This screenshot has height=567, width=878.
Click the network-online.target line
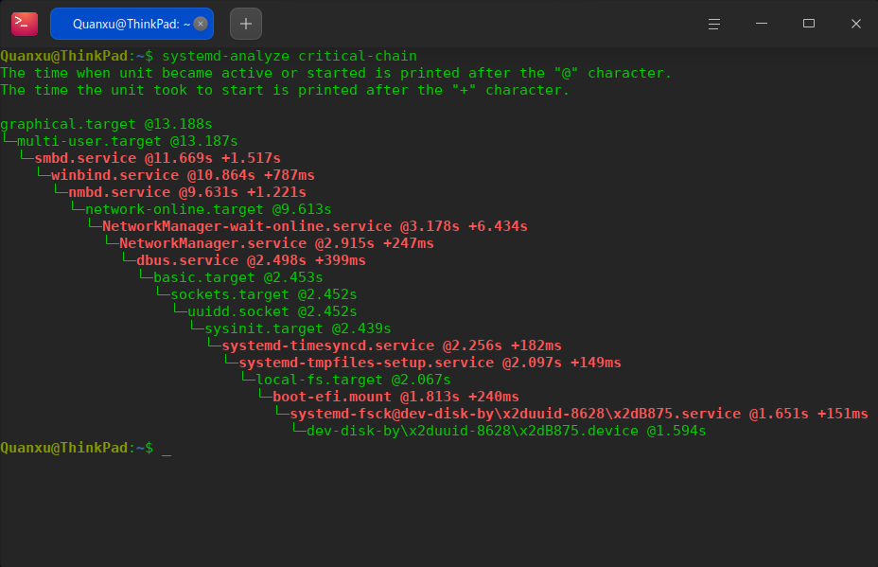(x=208, y=209)
